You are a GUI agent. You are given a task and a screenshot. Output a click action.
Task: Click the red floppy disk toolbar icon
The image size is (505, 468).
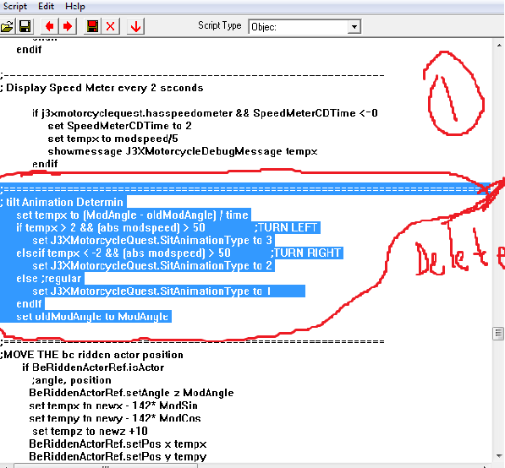[x=92, y=26]
